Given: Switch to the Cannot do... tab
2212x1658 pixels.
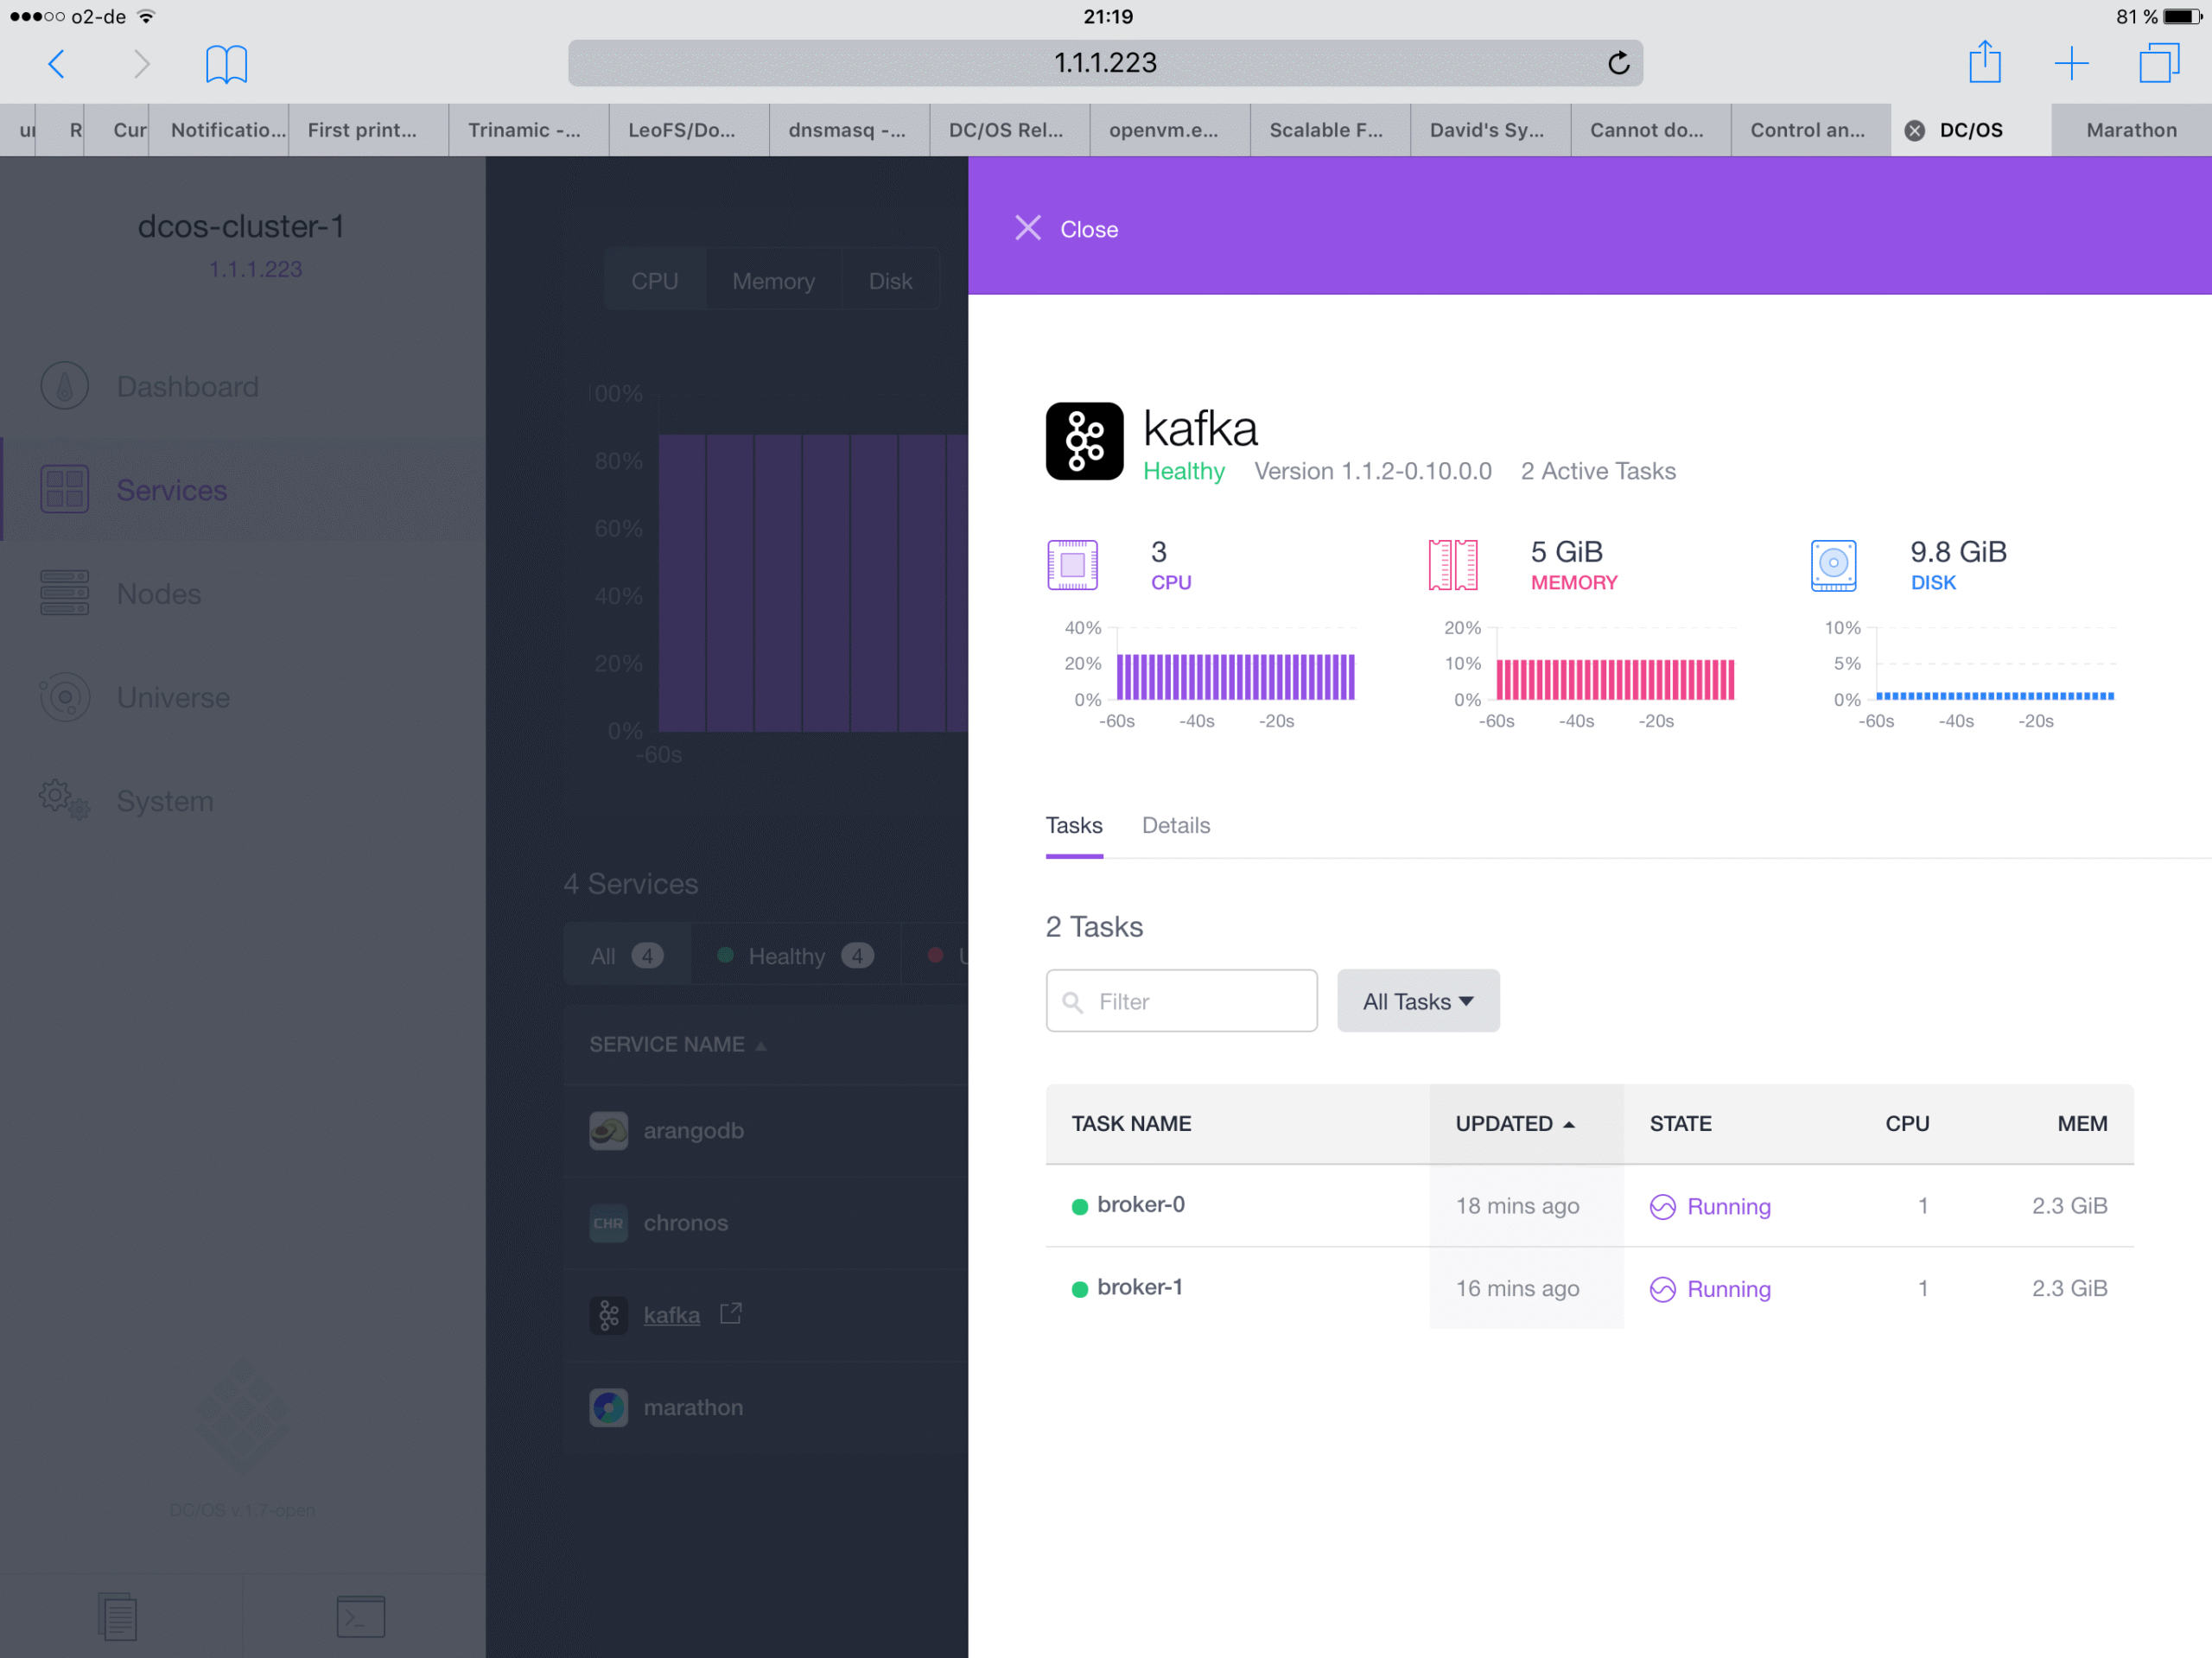Looking at the screenshot, I should pyautogui.click(x=1650, y=130).
